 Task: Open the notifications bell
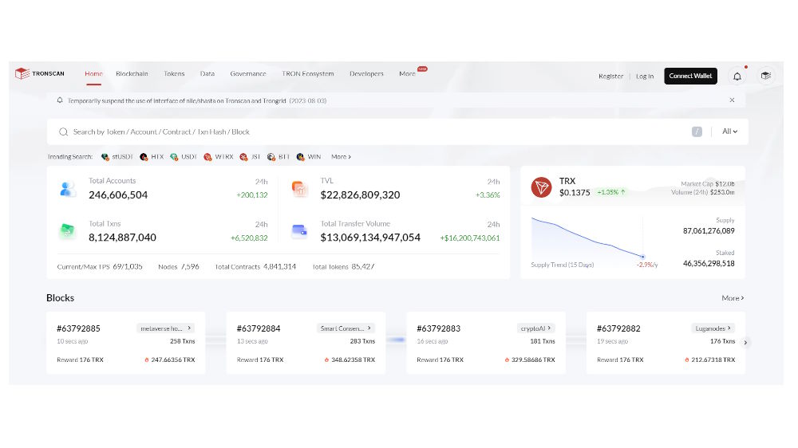pos(737,77)
